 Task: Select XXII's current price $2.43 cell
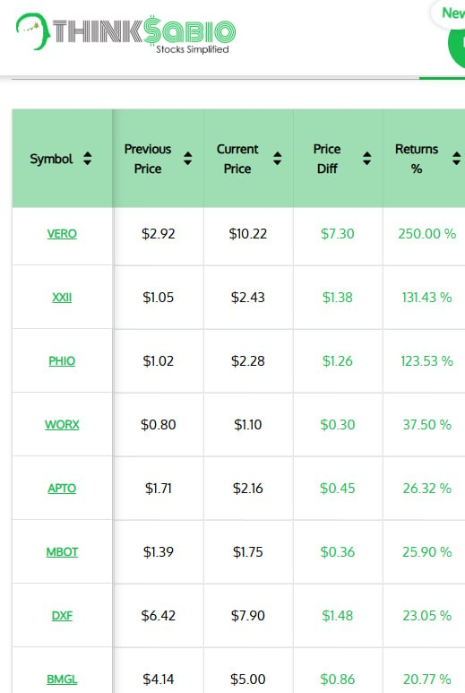(x=248, y=297)
